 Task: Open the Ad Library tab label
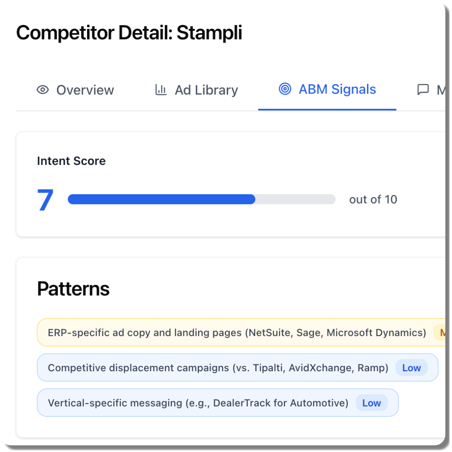point(206,90)
